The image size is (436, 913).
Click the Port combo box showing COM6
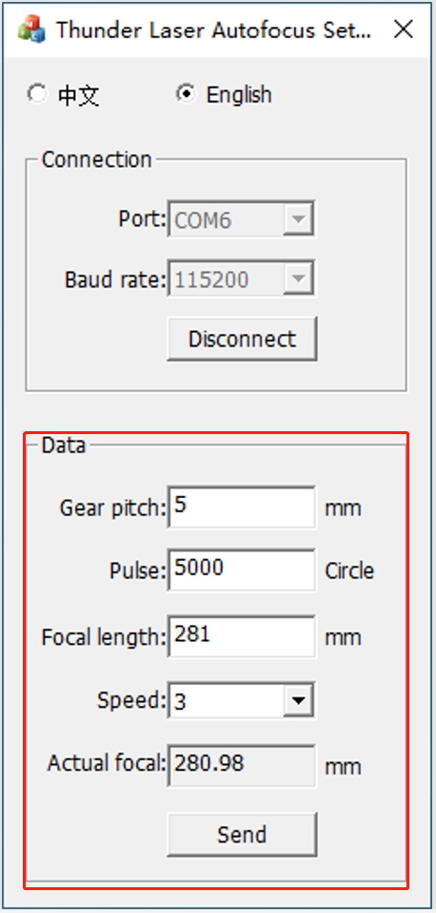click(x=227, y=219)
